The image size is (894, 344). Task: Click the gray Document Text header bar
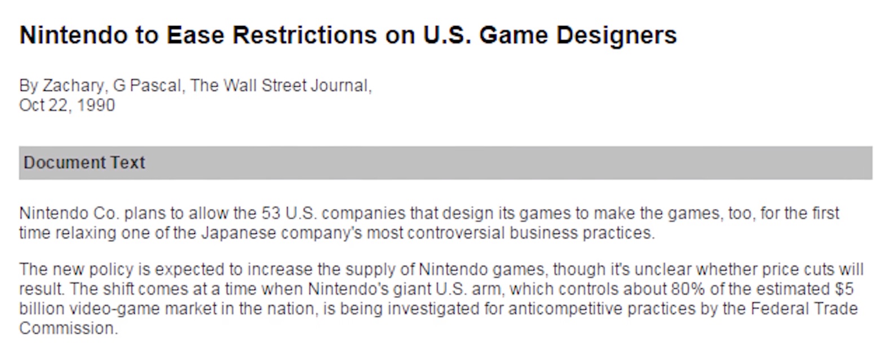(x=445, y=163)
